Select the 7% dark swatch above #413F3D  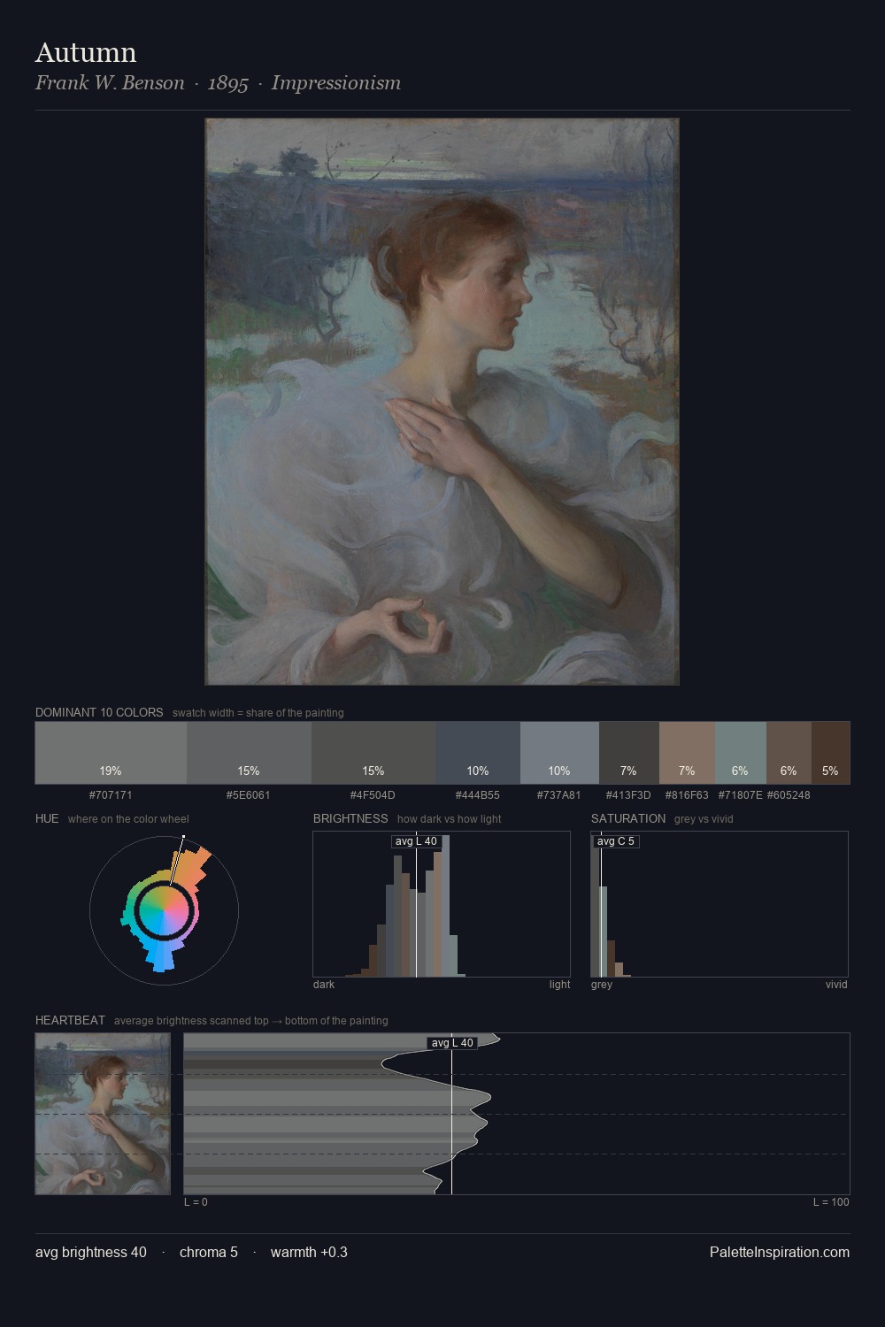(x=629, y=753)
